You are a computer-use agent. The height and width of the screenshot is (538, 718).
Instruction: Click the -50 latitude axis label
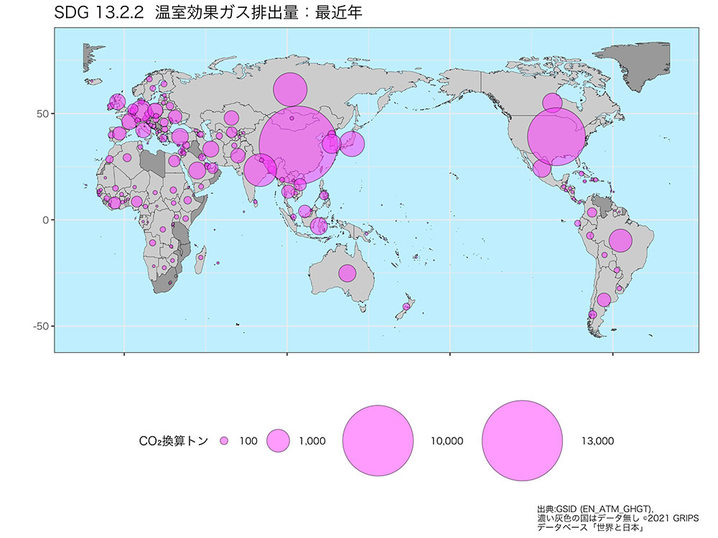coord(39,326)
